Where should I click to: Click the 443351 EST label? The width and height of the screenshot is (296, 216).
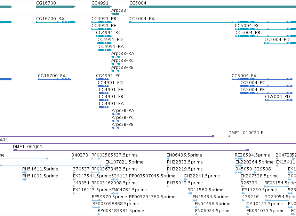[81, 183]
